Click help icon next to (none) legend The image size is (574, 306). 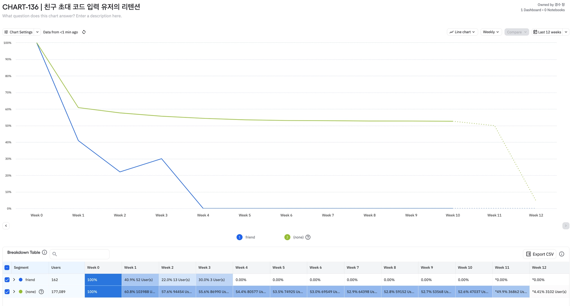[308, 237]
